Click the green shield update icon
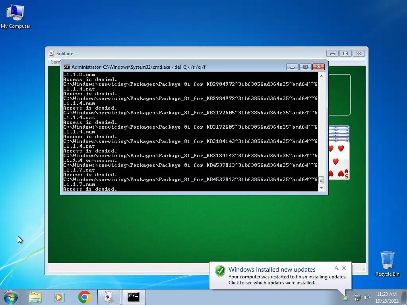 click(220, 271)
